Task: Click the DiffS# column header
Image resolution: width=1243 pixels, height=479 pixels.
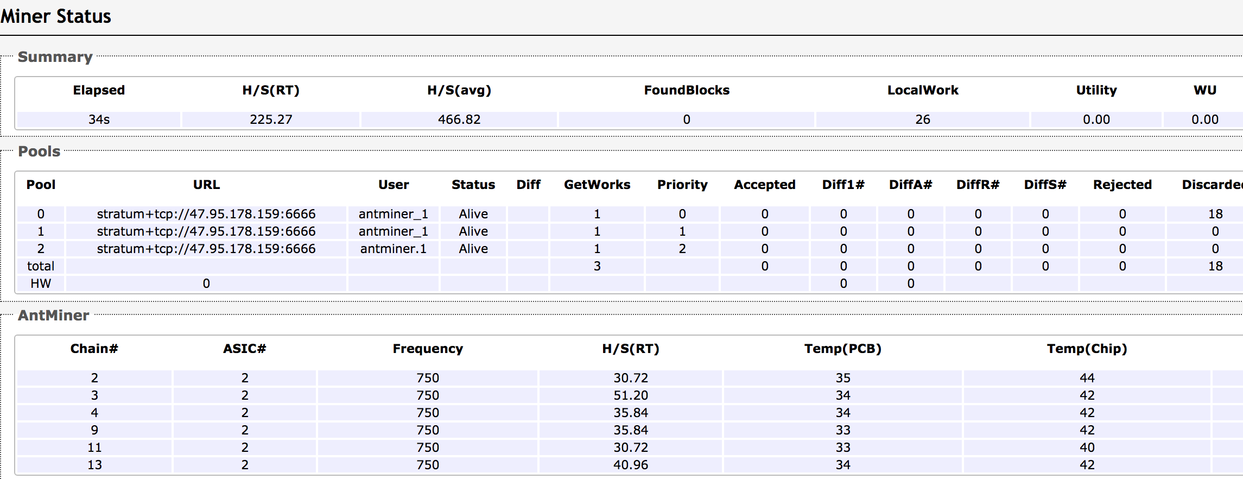Action: tap(1045, 185)
